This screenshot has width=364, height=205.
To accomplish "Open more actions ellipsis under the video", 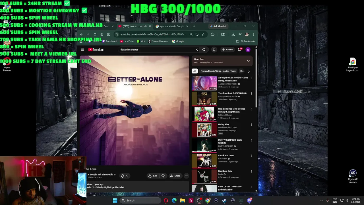I will [186, 176].
